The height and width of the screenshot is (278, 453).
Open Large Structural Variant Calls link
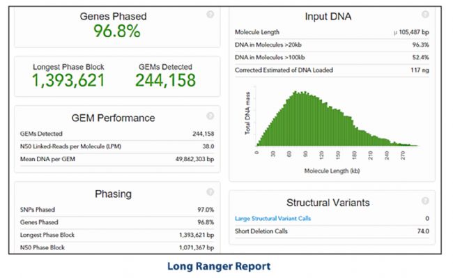point(272,218)
